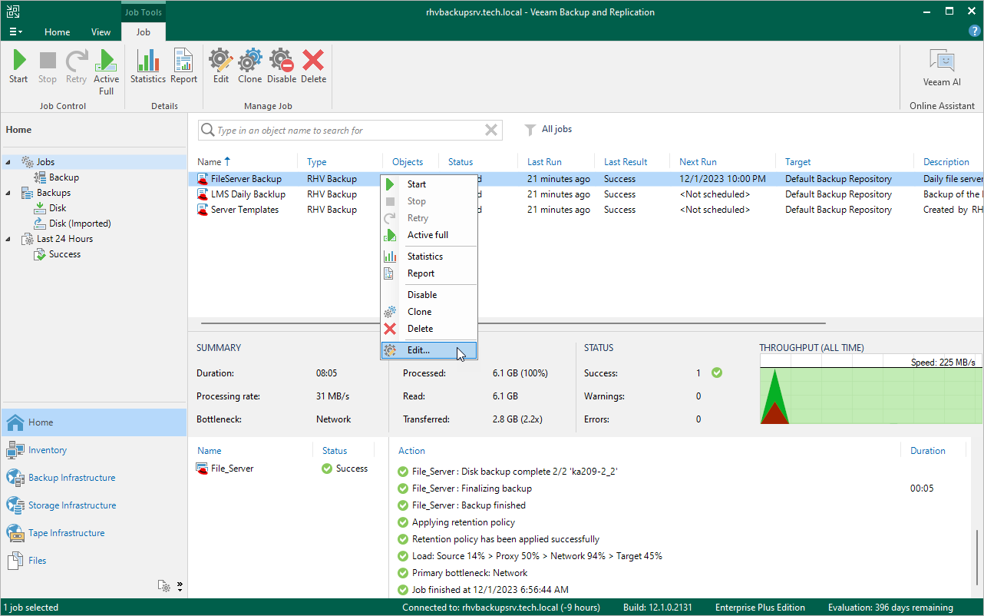The image size is (984, 616).
Task: Choose Edit... in the context menu
Action: coord(430,349)
